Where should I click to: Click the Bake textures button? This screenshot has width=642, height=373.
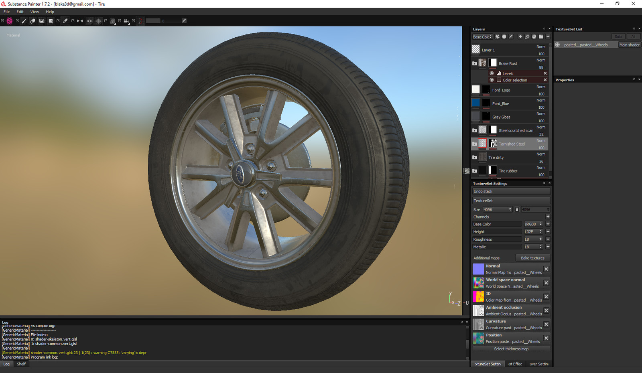(x=532, y=258)
